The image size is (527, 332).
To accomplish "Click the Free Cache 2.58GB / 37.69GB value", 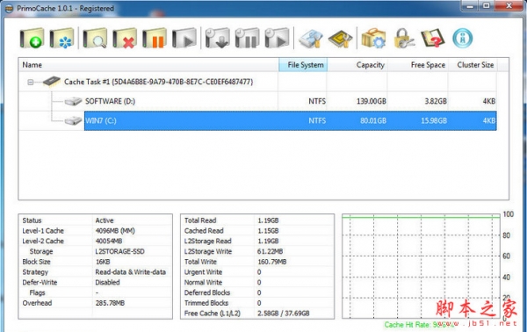I will [284, 314].
